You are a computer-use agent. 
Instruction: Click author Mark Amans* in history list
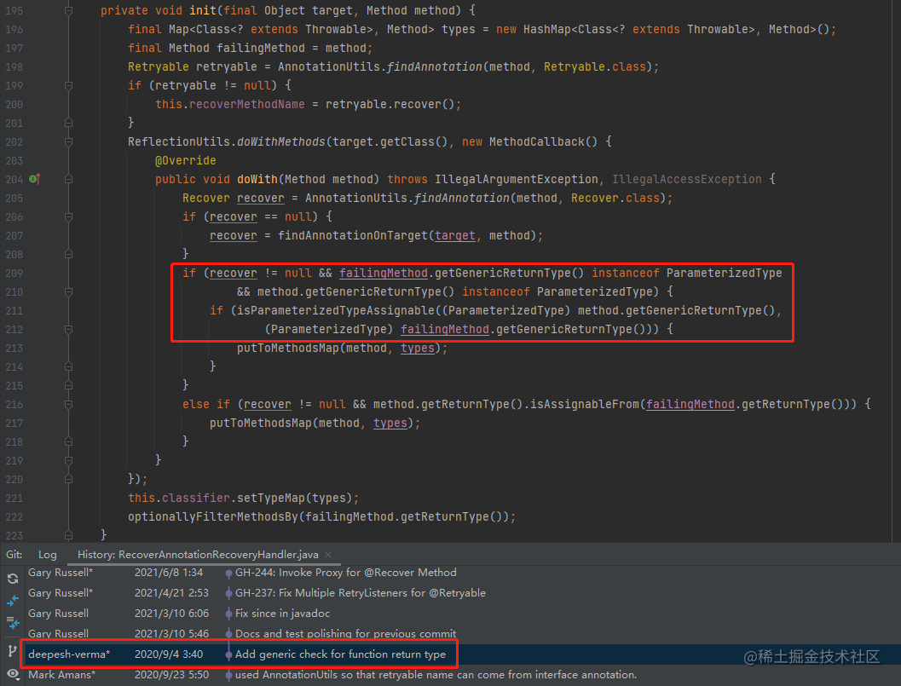tap(61, 675)
